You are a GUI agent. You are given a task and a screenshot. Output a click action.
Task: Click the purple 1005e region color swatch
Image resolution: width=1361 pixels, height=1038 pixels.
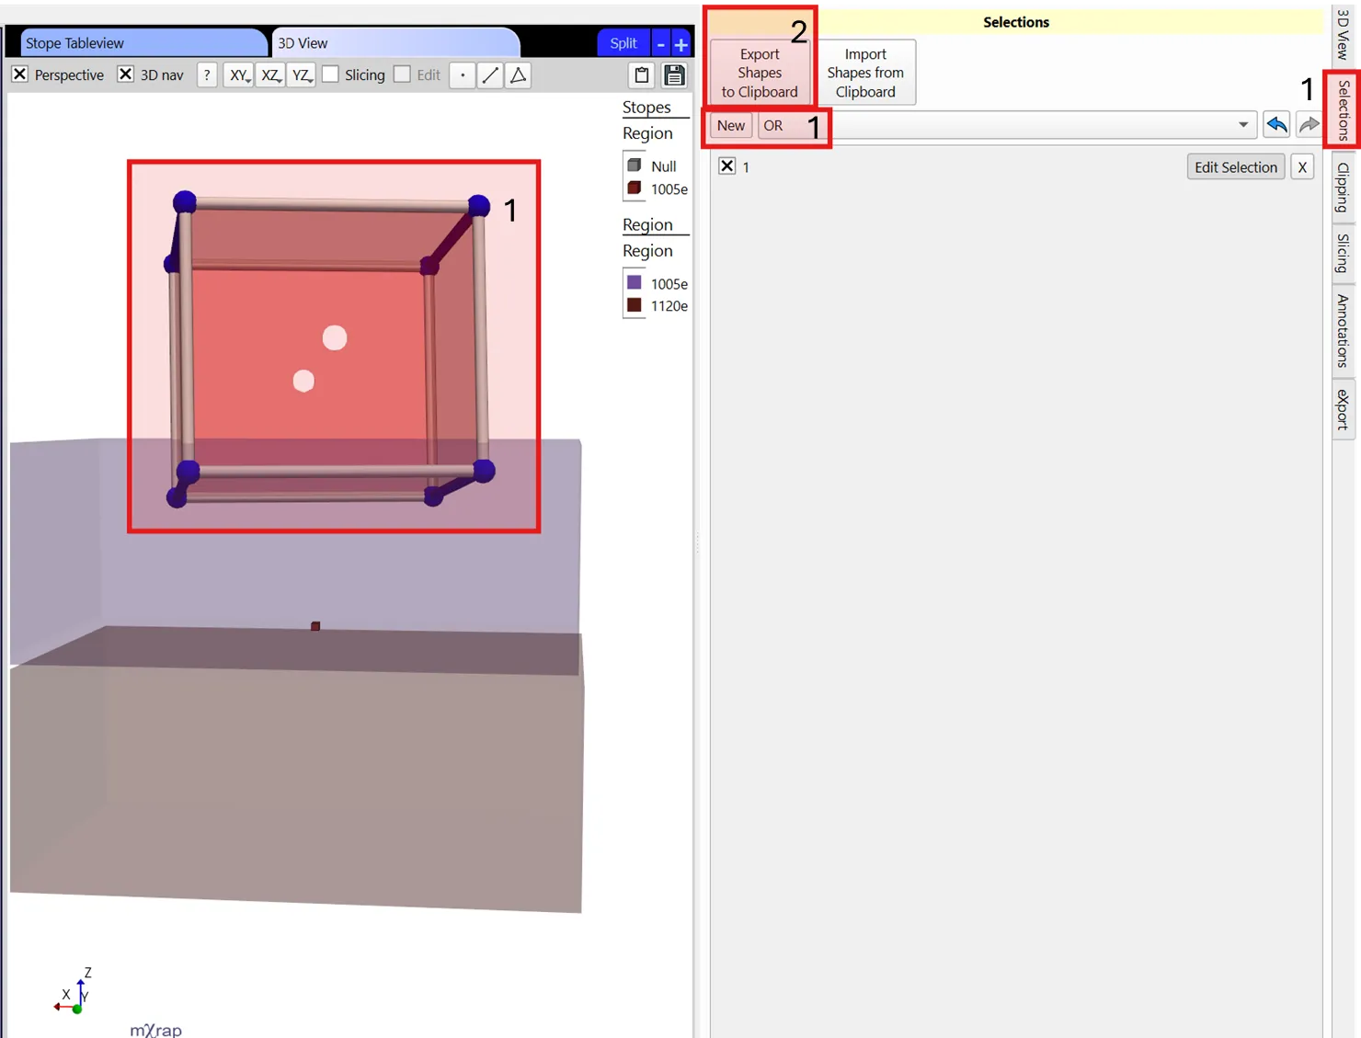pos(635,283)
